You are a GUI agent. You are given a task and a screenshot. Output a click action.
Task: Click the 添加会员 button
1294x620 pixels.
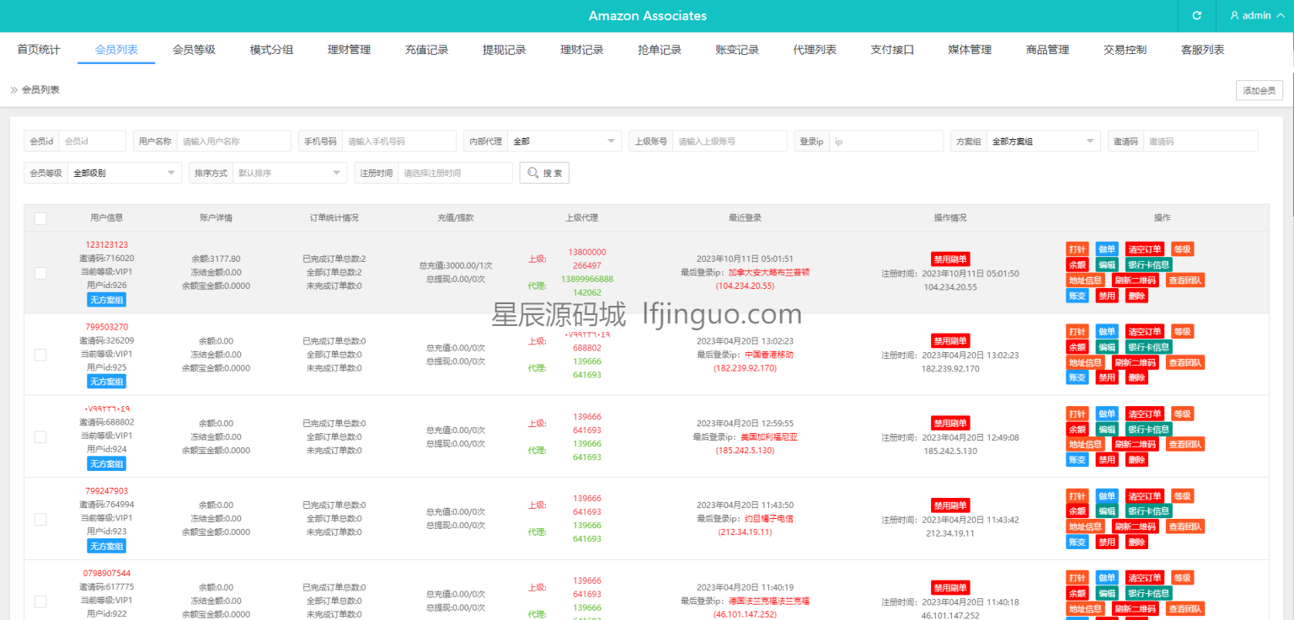pyautogui.click(x=1259, y=90)
